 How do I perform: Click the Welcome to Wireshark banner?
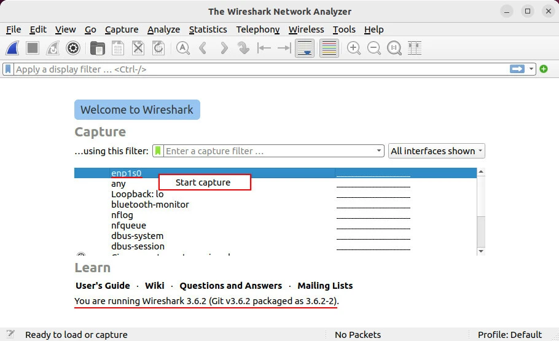point(137,109)
